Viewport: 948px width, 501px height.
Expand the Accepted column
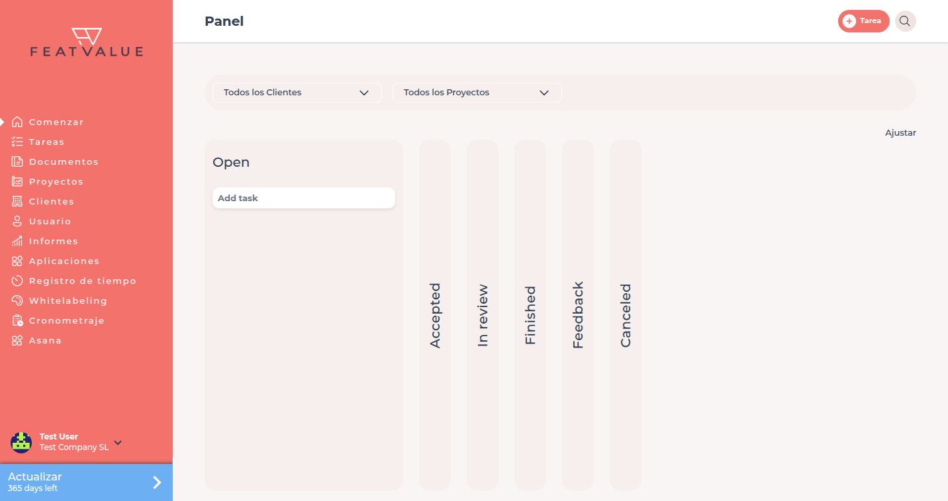pos(435,315)
